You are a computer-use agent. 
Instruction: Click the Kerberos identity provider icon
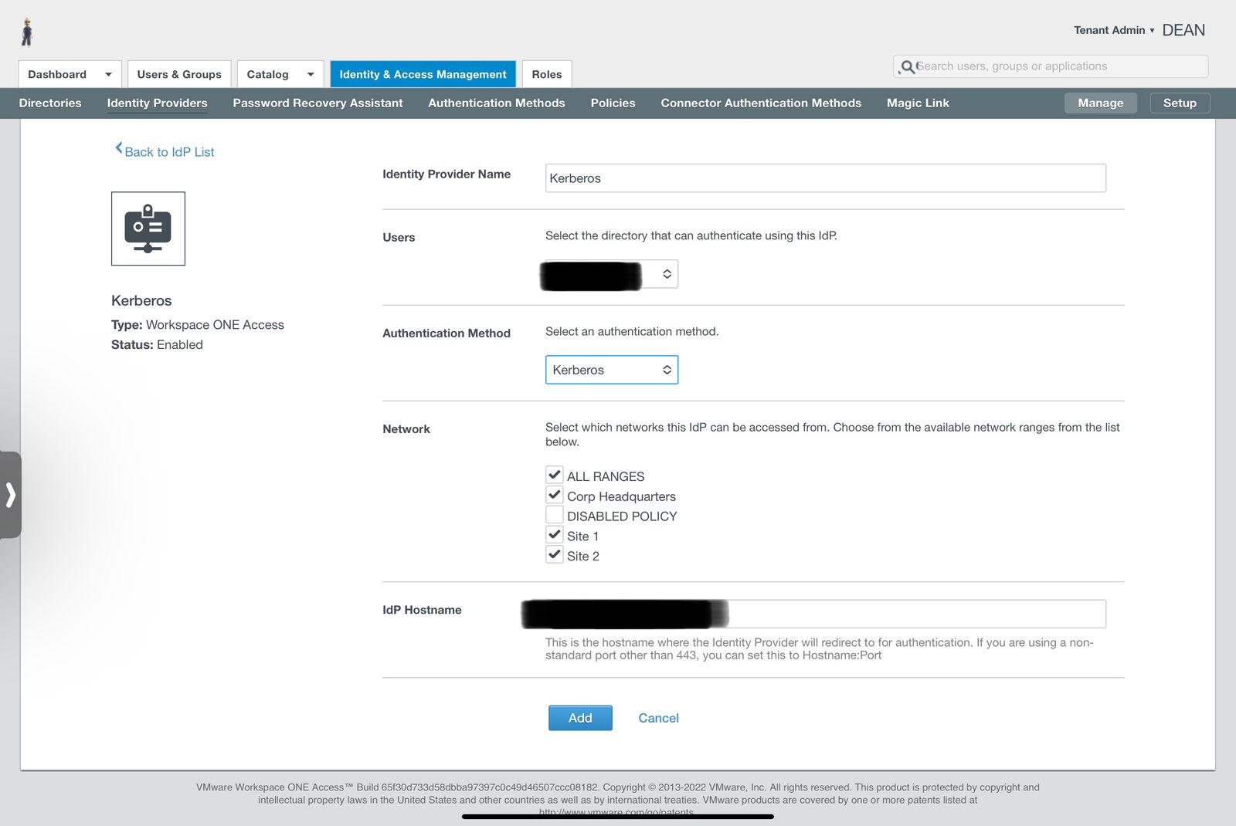point(148,229)
